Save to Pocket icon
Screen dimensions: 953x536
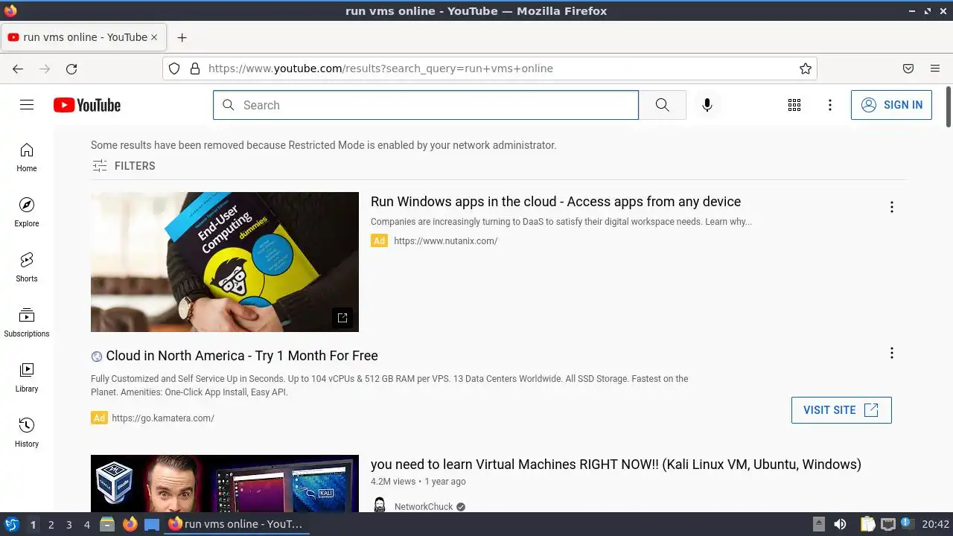tap(908, 68)
